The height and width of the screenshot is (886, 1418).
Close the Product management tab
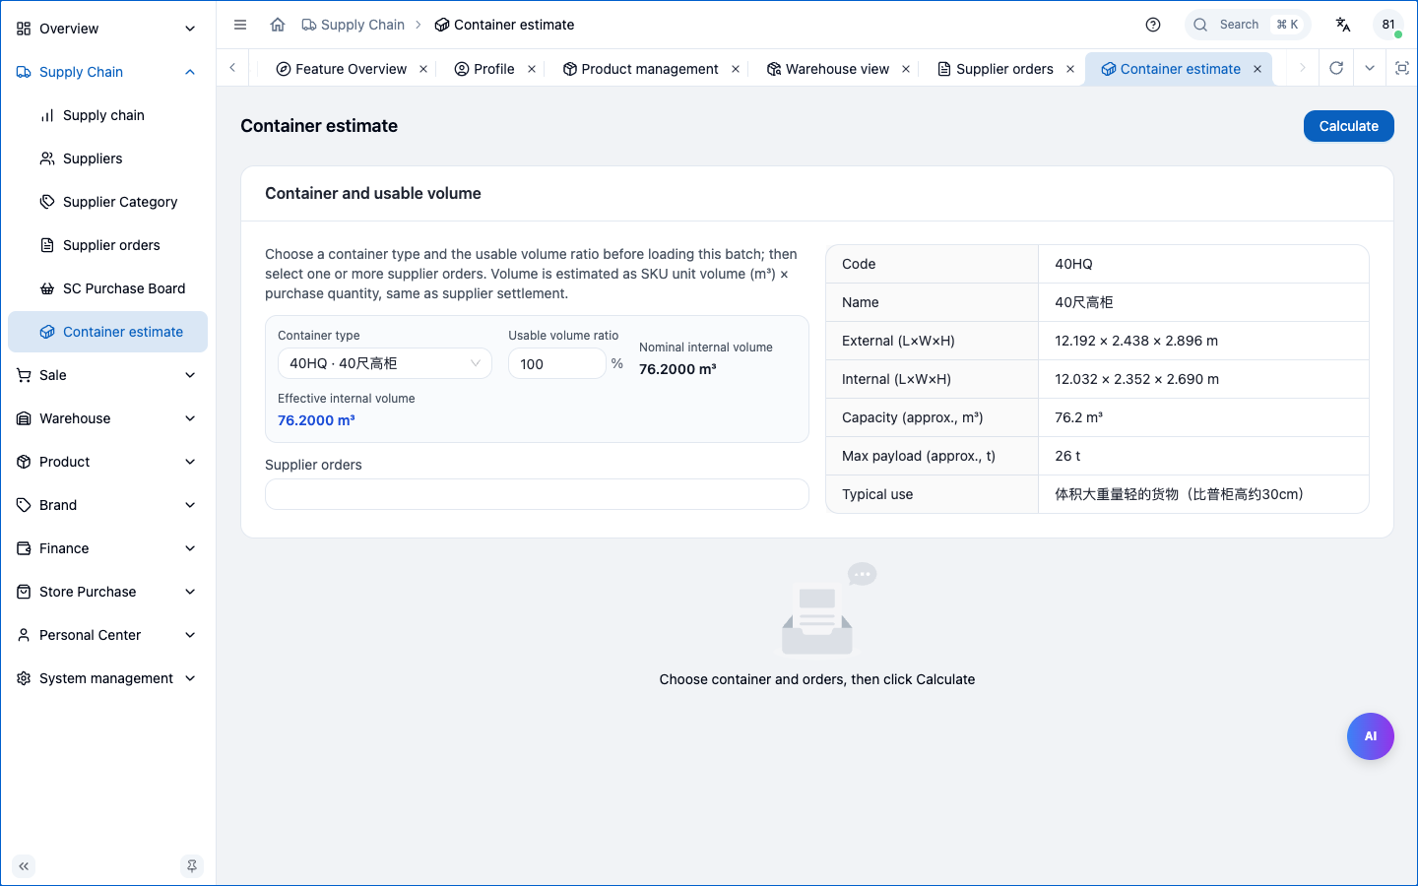coord(736,69)
